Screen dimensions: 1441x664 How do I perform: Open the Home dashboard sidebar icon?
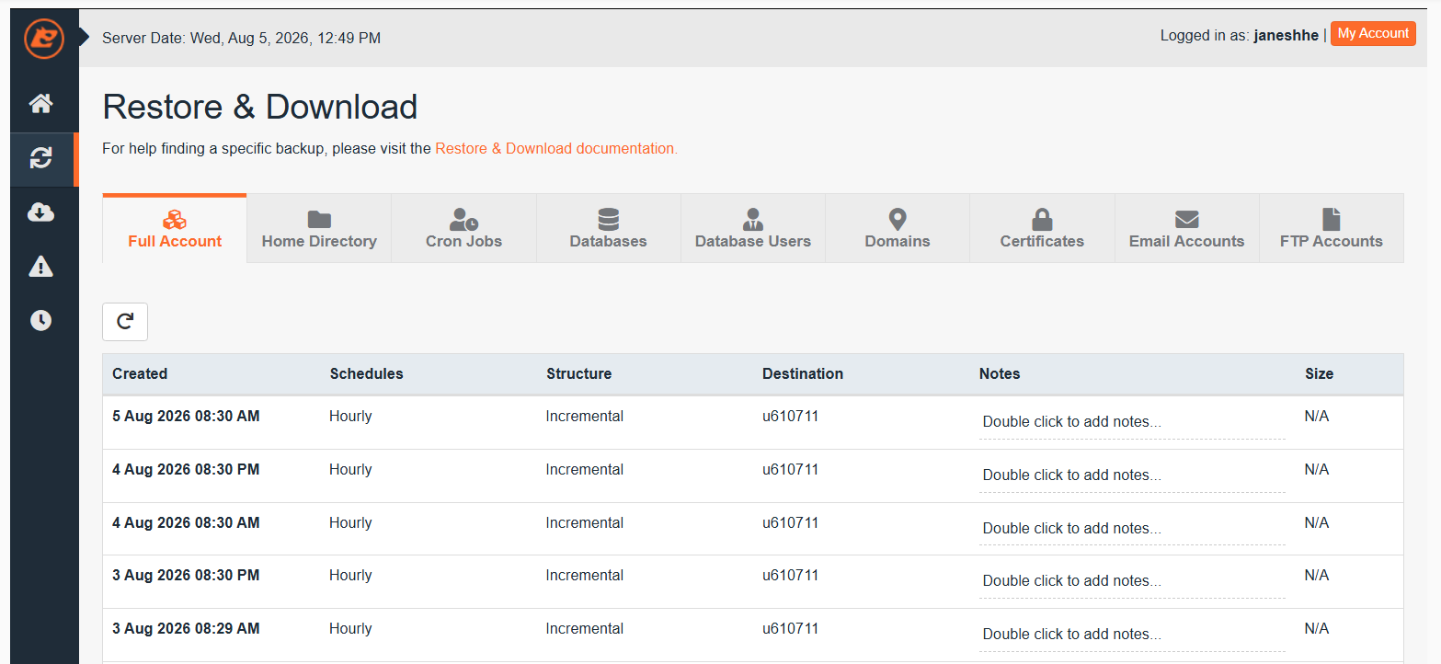(x=40, y=104)
